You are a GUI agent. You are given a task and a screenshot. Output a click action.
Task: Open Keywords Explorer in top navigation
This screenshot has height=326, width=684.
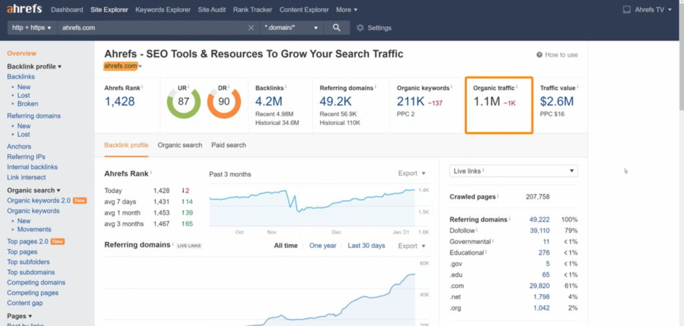click(x=163, y=9)
